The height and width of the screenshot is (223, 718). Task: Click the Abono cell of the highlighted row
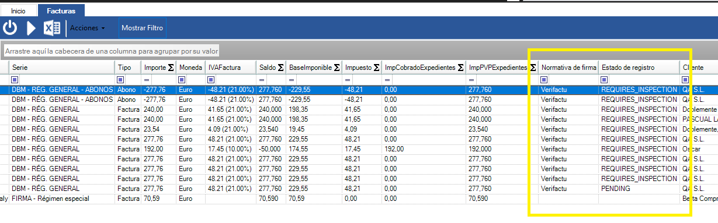pyautogui.click(x=128, y=90)
